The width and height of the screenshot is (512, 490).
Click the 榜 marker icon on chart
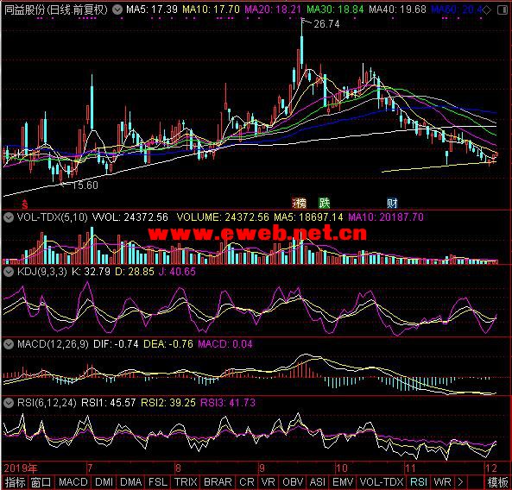(299, 203)
